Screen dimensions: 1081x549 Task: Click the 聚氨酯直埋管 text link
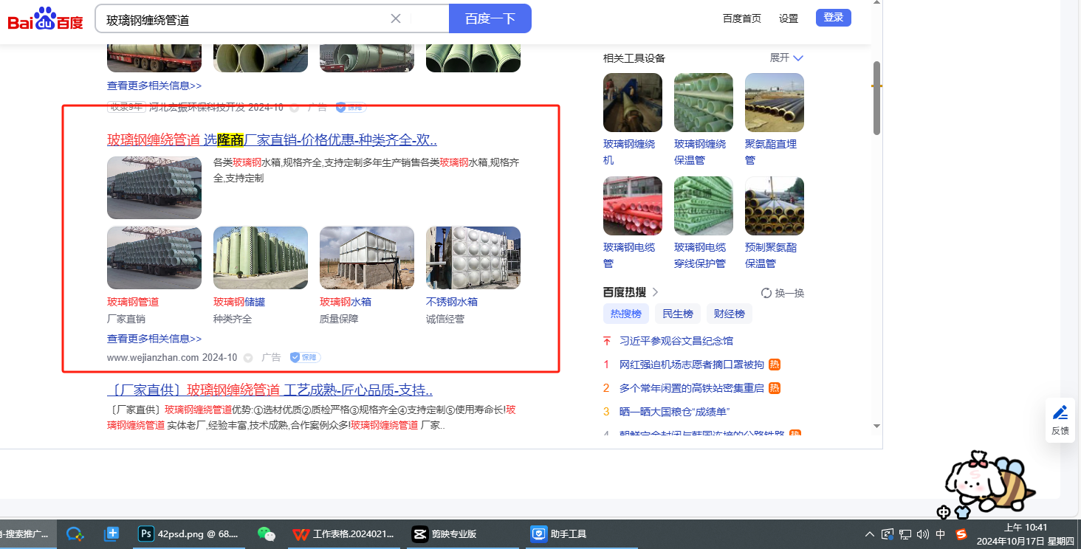771,151
